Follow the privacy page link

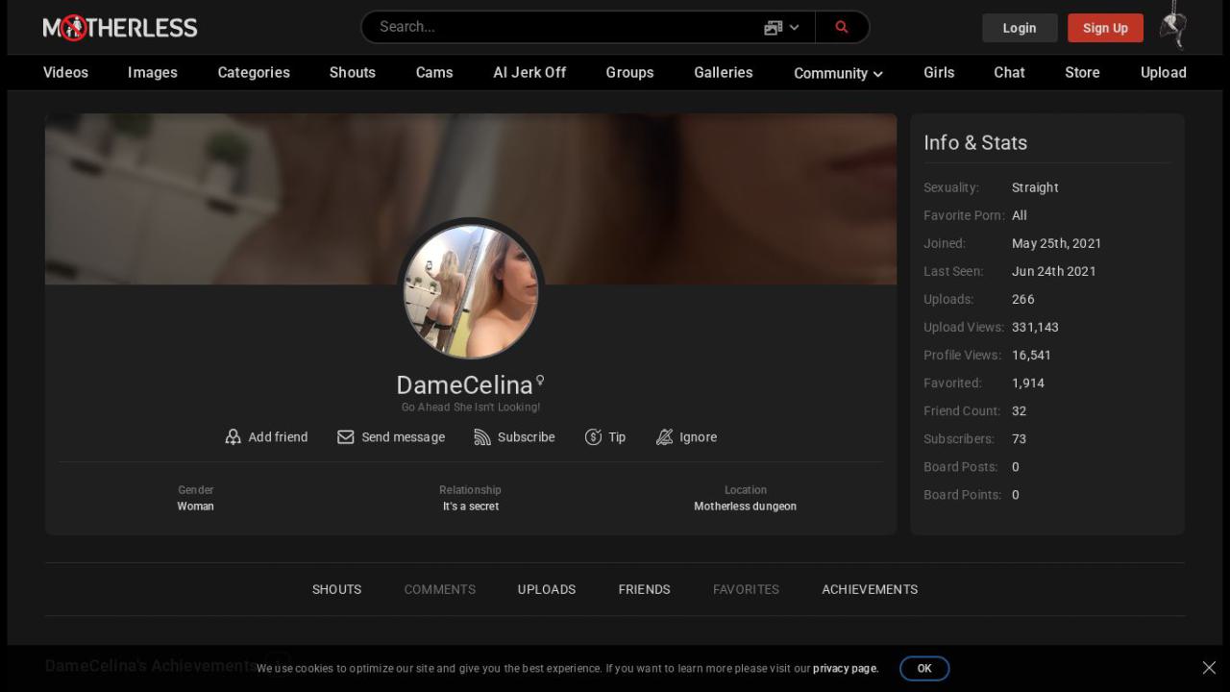point(845,668)
